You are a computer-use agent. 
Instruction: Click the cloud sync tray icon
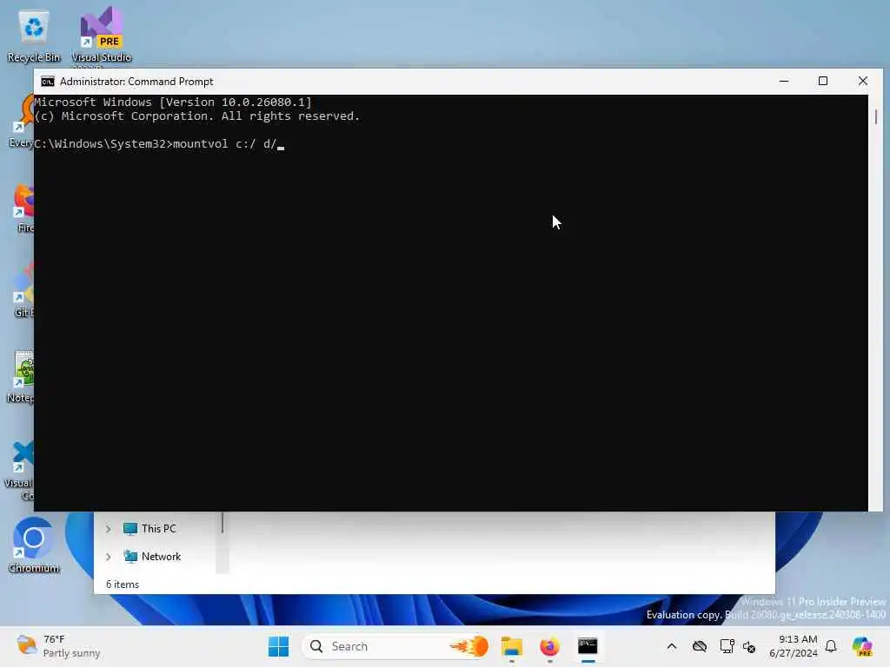pos(700,646)
